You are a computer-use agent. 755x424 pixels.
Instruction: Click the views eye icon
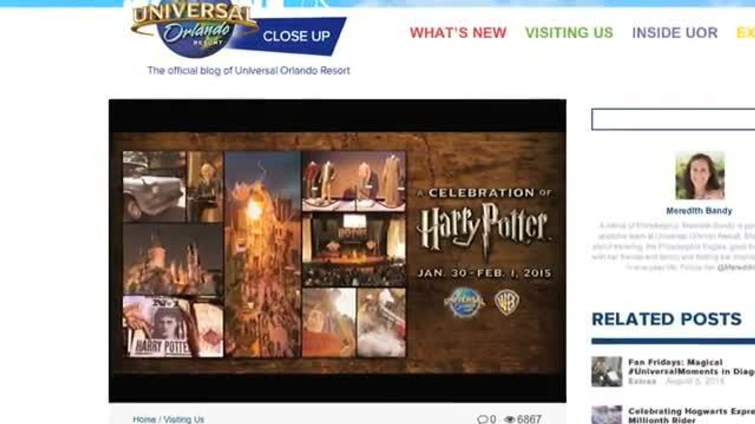point(510,419)
